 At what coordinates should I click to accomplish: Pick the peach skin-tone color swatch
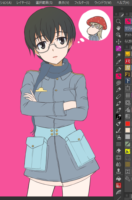pos(128,130)
